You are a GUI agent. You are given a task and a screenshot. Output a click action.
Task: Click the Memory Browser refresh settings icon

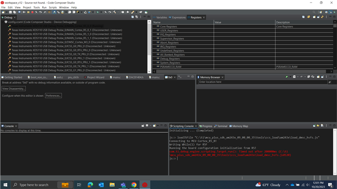point(309,77)
